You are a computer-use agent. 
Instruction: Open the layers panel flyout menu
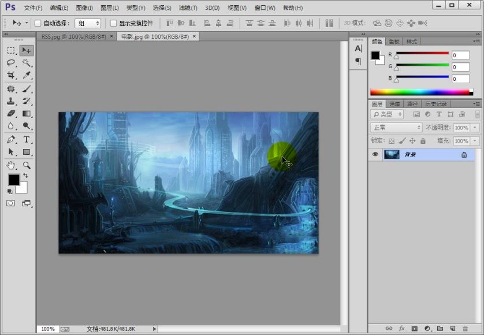point(476,104)
